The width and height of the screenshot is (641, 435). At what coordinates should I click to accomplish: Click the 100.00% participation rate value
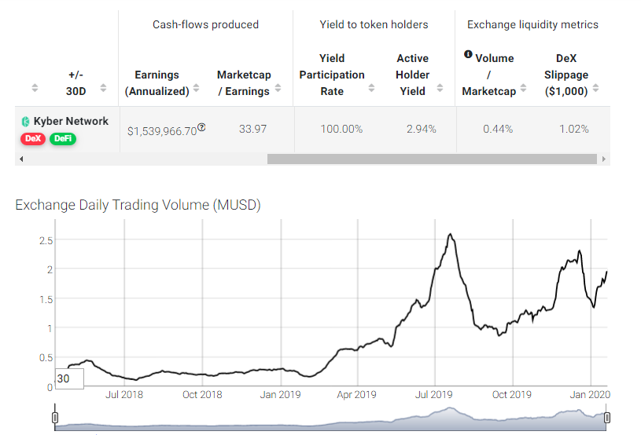click(x=341, y=129)
